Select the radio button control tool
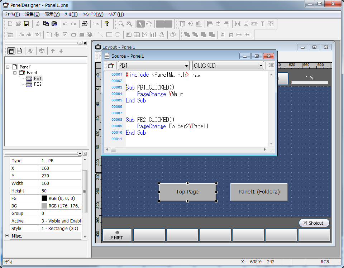This screenshot has width=344, height=268. click(x=57, y=35)
